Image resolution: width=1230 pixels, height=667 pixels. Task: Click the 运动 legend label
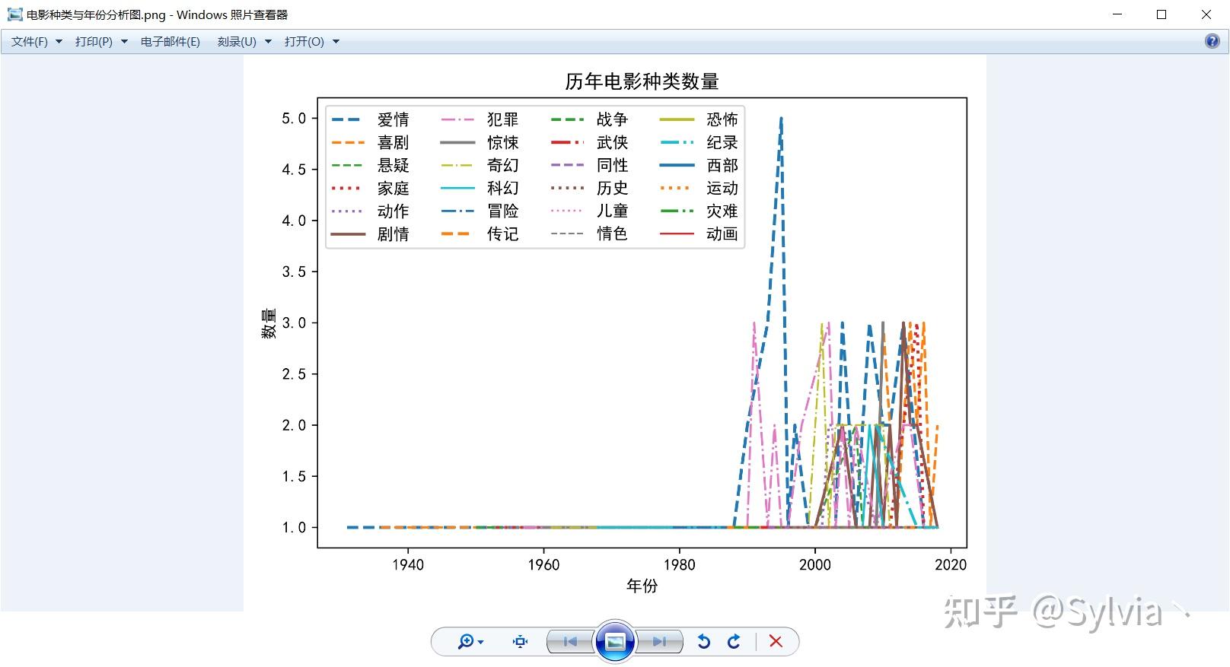click(x=722, y=188)
